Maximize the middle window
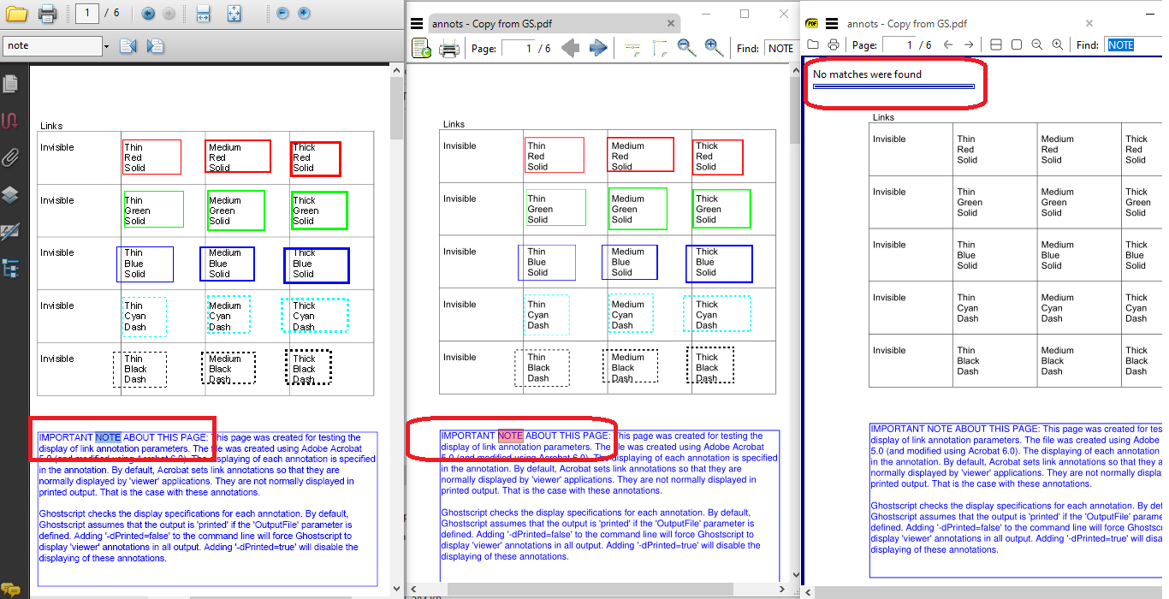The width and height of the screenshot is (1169, 599). [x=745, y=14]
